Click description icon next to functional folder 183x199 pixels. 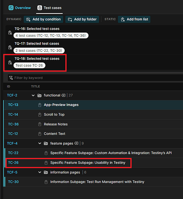pyautogui.click(x=63, y=95)
